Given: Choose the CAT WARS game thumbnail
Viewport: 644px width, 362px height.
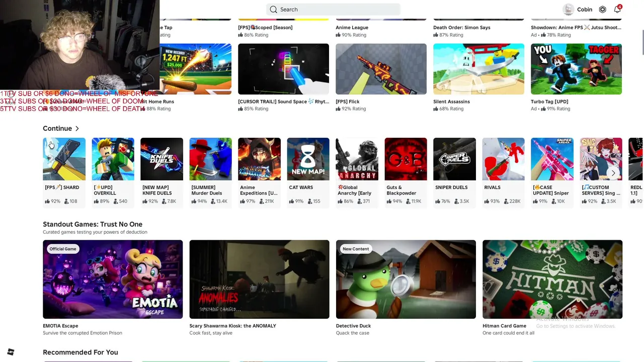Looking at the screenshot, I should 308,159.
